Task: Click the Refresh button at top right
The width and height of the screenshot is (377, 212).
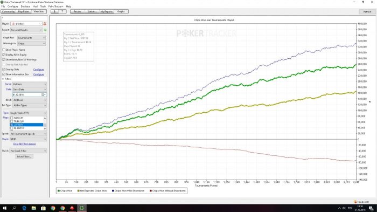Action: (367, 11)
